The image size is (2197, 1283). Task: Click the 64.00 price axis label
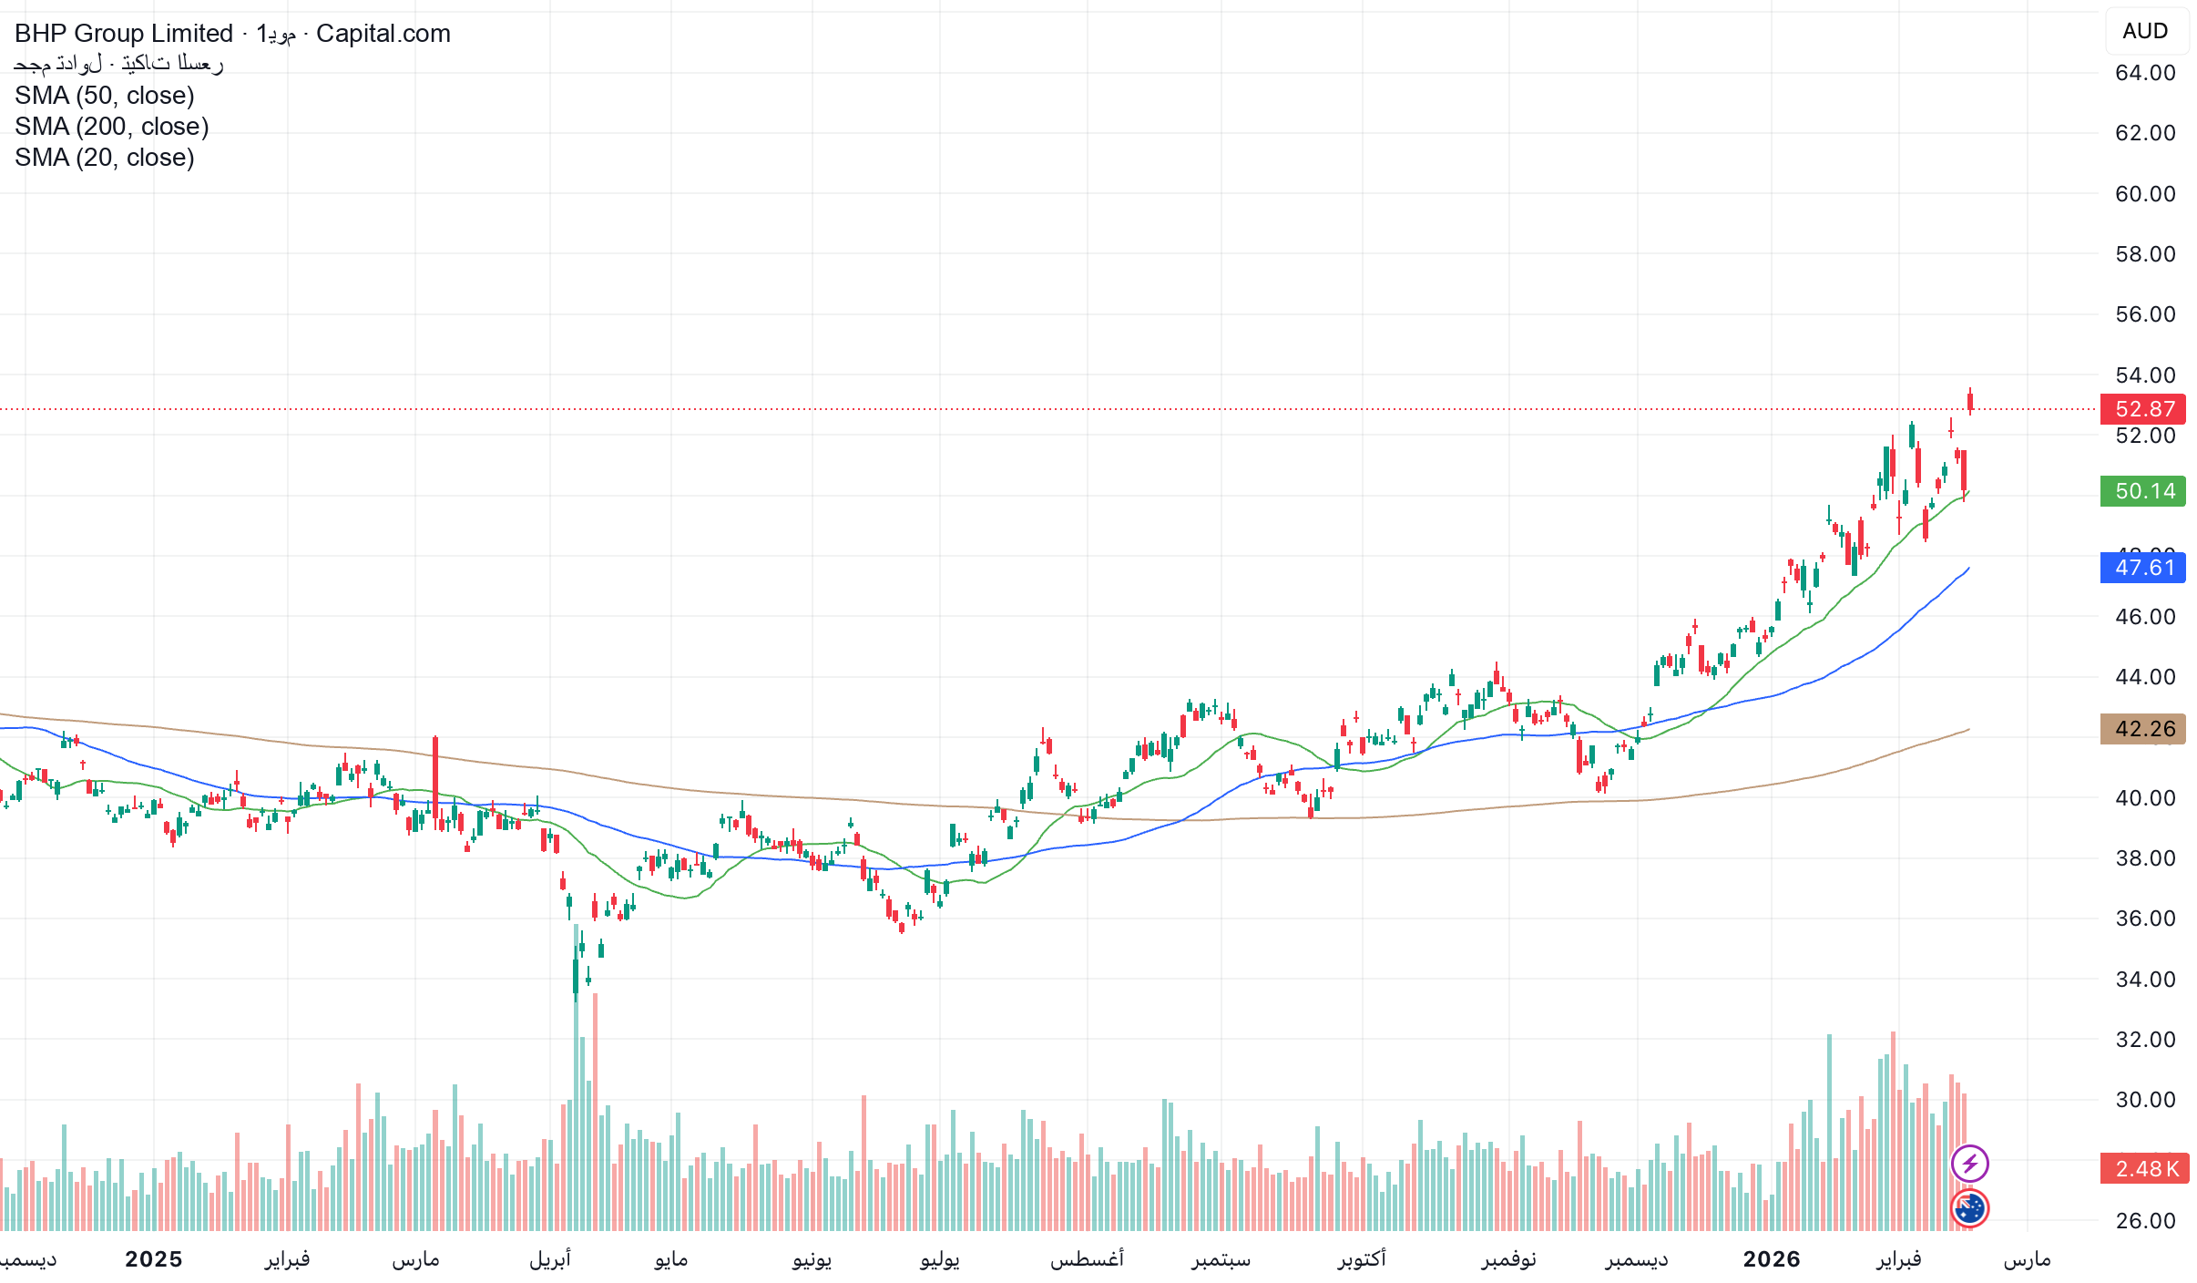(2145, 73)
